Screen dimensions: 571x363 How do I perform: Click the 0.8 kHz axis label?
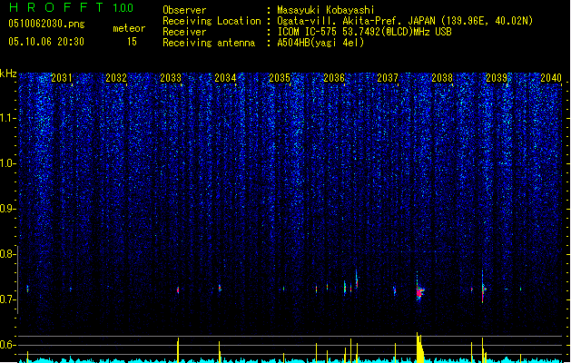8,254
